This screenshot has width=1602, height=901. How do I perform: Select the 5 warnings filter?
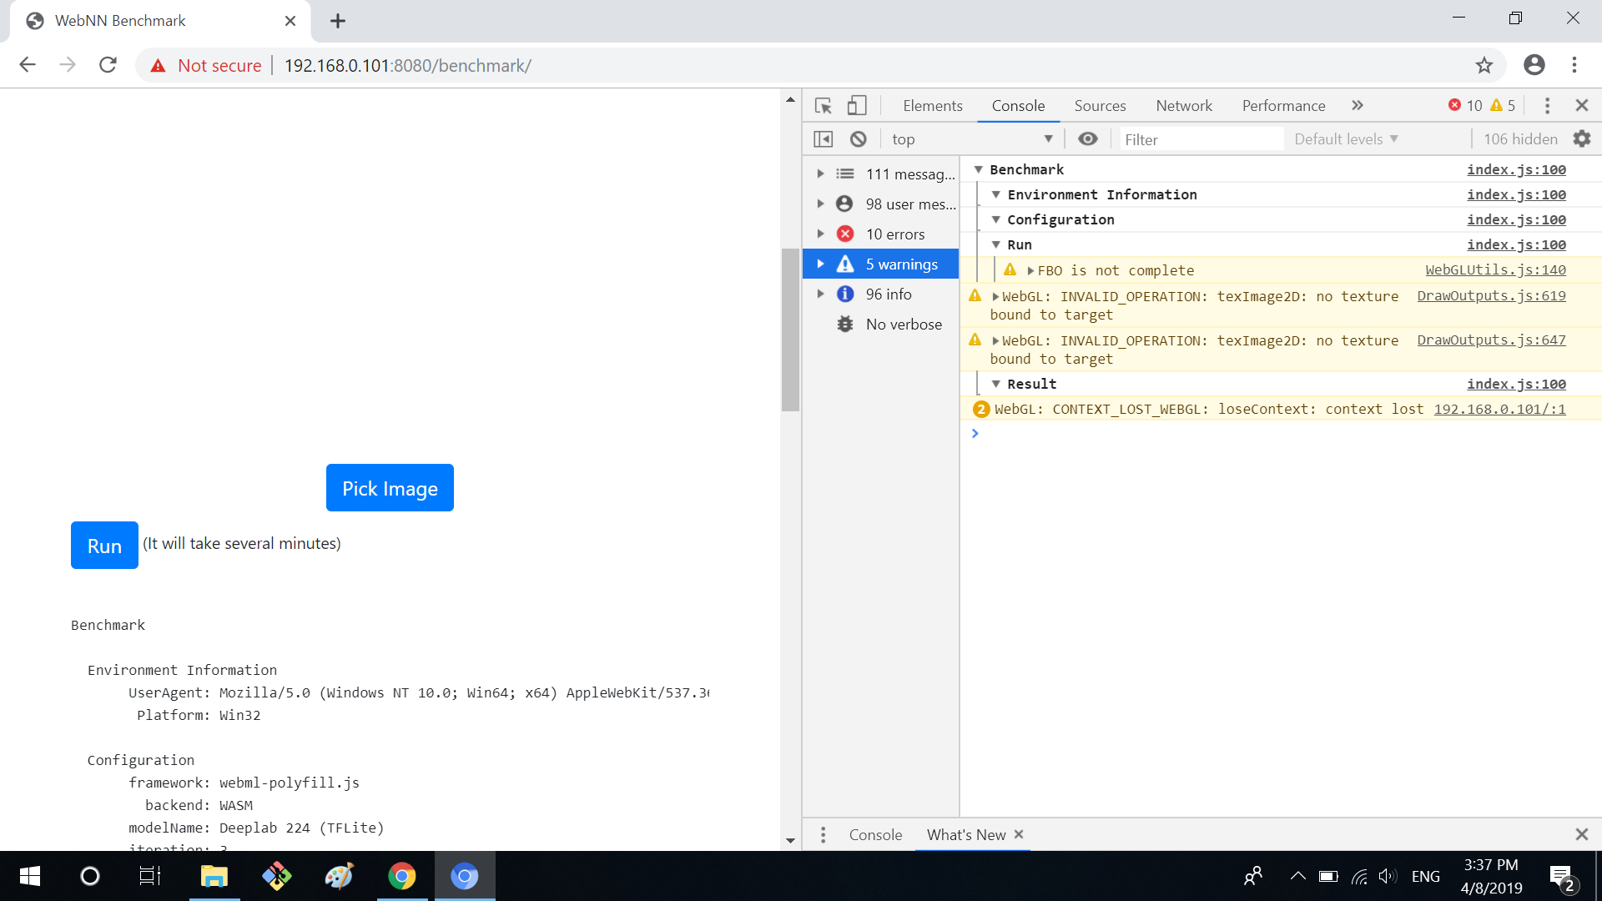coord(900,264)
